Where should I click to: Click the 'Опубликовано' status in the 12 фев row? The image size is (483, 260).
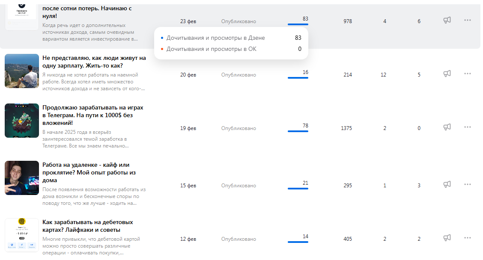coord(239,239)
